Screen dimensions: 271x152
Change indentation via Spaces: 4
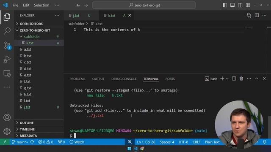point(167,142)
